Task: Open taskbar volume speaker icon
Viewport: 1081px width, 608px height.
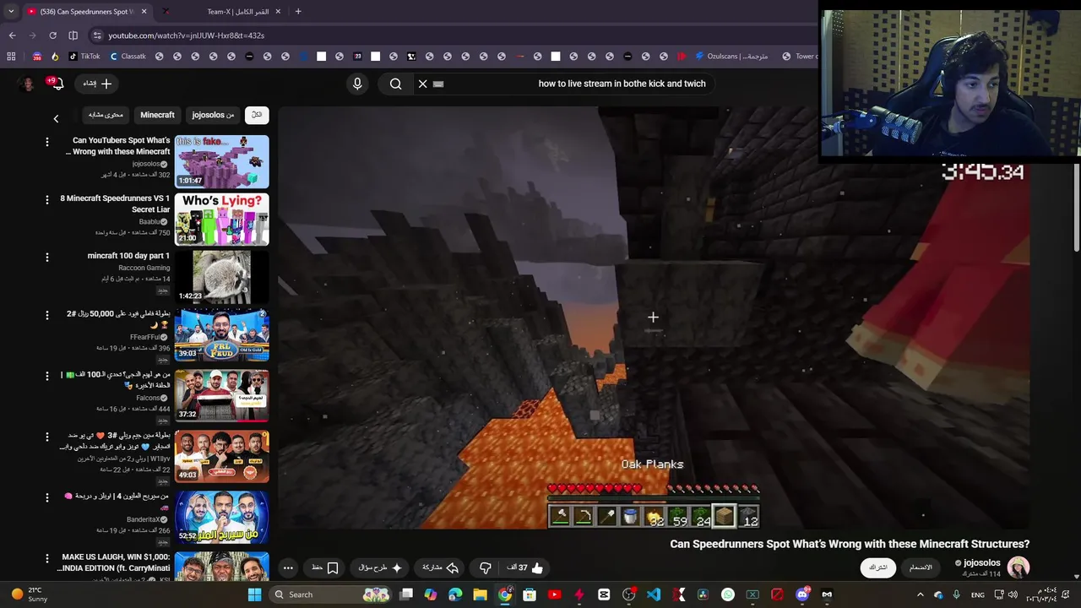Action: (1013, 594)
